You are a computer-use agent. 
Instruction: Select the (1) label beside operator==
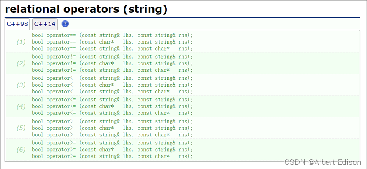pos(21,42)
